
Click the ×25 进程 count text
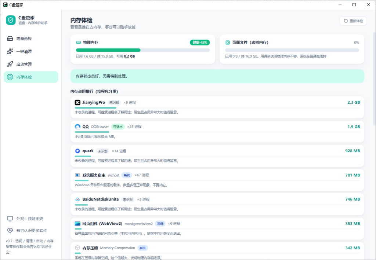[134, 127]
